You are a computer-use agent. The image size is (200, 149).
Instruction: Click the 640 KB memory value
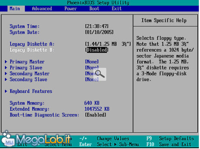[92, 103]
